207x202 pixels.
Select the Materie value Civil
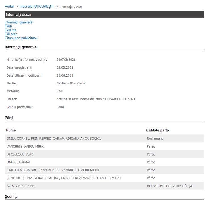tap(59, 91)
